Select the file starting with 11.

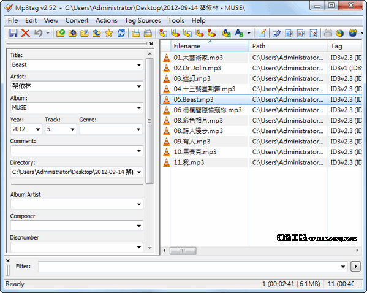(x=189, y=162)
